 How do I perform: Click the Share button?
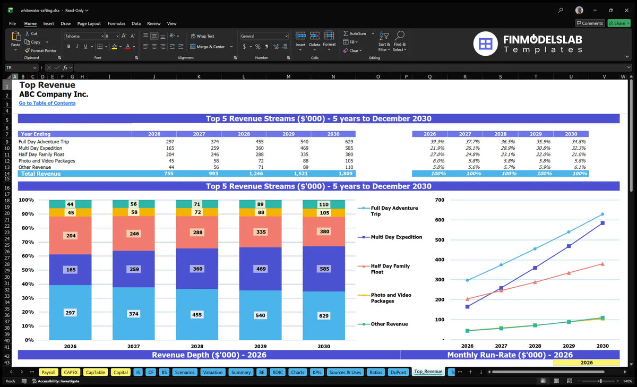pyautogui.click(x=618, y=23)
